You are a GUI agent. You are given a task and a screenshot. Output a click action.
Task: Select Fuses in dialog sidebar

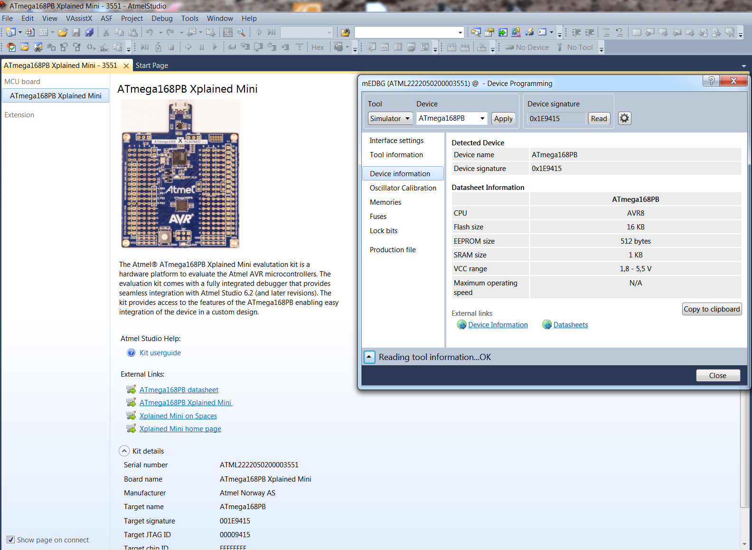pyautogui.click(x=378, y=217)
